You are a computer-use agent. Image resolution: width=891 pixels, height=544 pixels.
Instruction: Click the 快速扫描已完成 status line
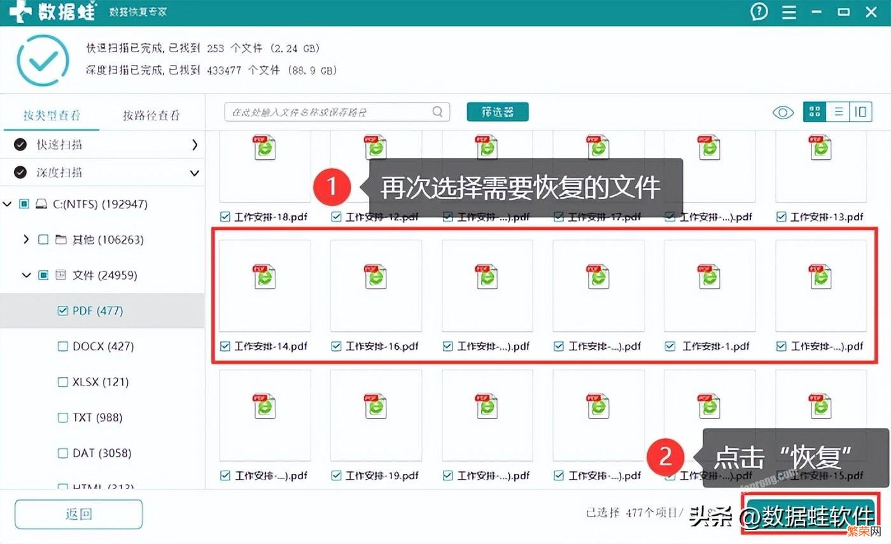(x=203, y=48)
